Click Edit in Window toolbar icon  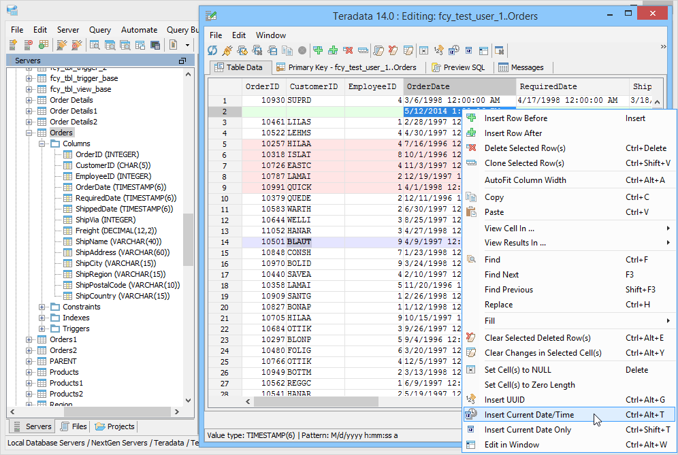tap(483, 50)
